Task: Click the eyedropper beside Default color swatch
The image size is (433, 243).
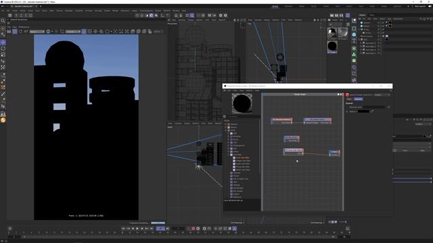Action: pos(372,111)
